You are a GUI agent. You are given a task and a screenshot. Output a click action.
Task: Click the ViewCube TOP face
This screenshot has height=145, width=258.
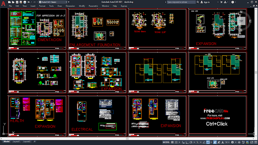pyautogui.click(x=241, y=21)
